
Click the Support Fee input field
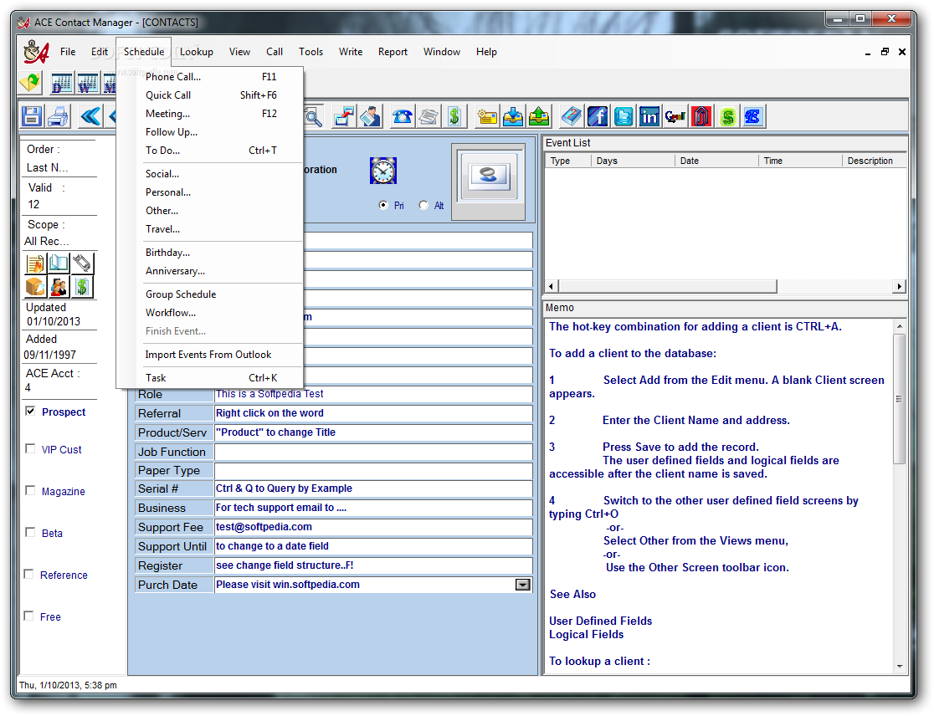[373, 527]
